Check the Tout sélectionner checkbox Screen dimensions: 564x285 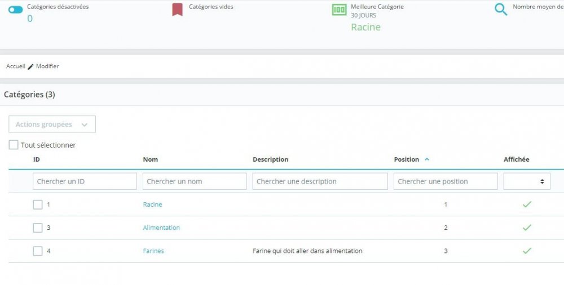[x=14, y=145]
